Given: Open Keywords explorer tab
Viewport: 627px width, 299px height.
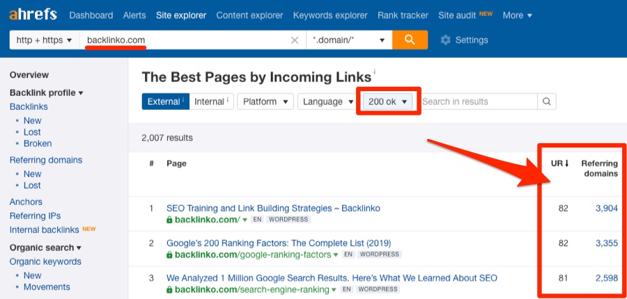Looking at the screenshot, I should click(330, 15).
